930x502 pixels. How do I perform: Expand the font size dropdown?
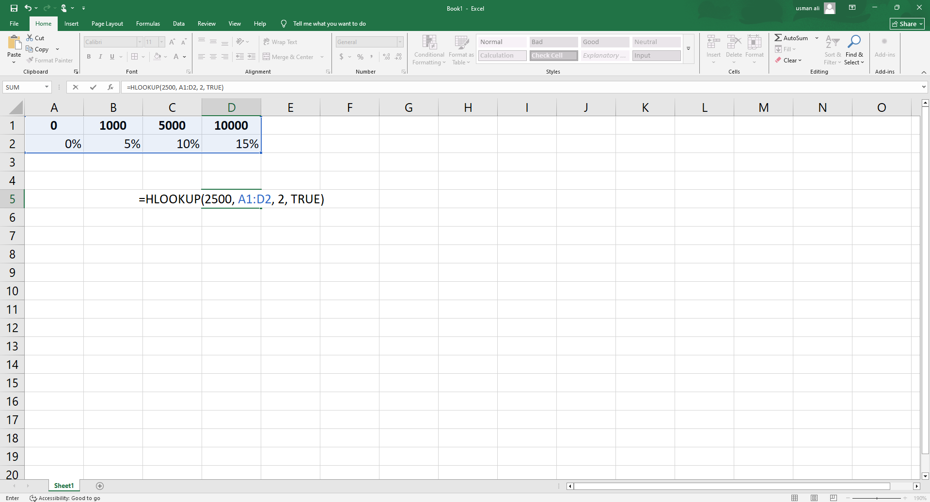point(161,42)
